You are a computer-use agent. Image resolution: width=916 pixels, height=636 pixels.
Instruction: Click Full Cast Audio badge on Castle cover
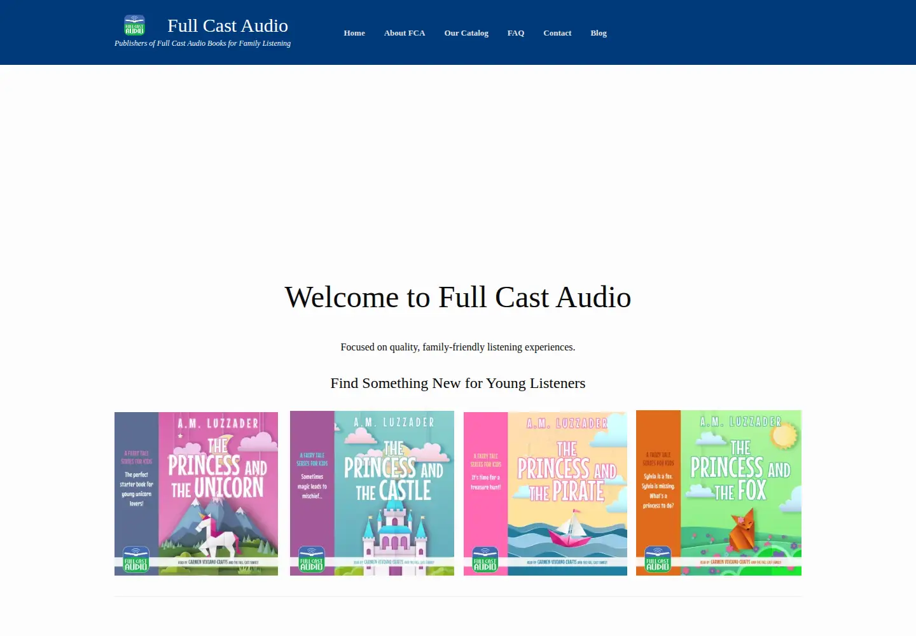point(312,560)
